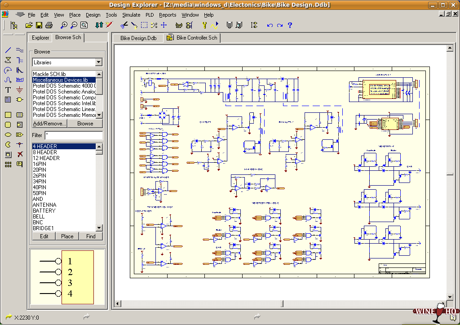Select the draw polygon tool
460x325 pixels.
tap(8, 60)
